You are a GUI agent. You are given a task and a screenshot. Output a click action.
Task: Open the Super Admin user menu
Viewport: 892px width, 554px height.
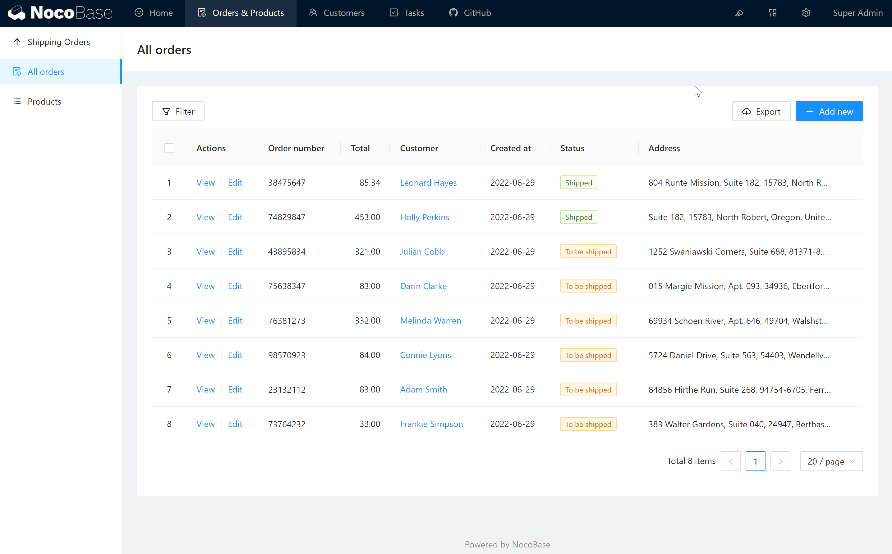pyautogui.click(x=857, y=13)
